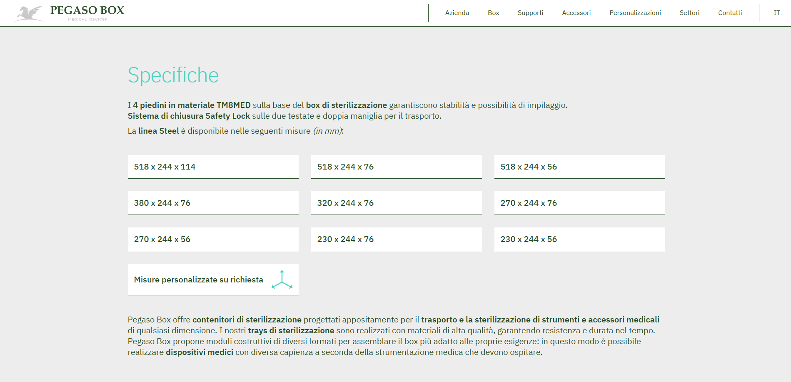Open the IT language selector
791x382 pixels.
tap(776, 13)
